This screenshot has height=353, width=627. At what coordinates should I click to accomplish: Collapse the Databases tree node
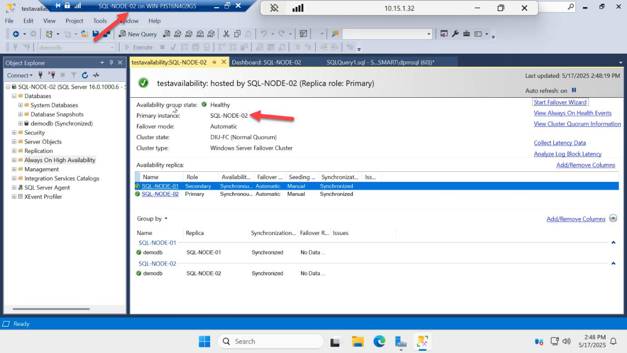[x=14, y=96]
